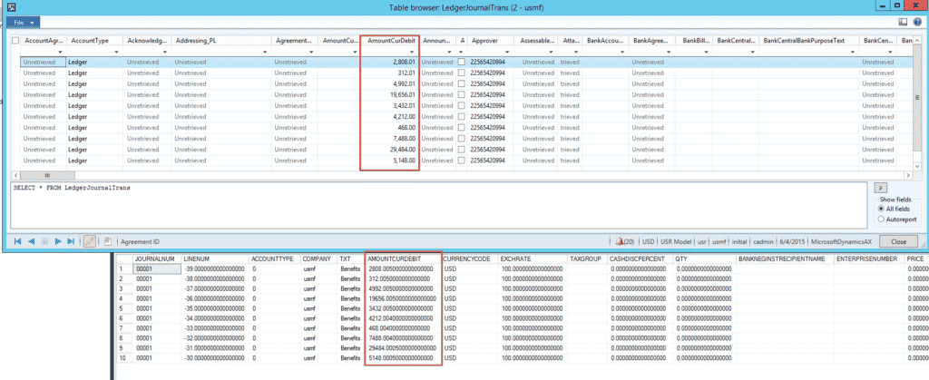Viewport: 929px width, 380px height.
Task: Tick the checkbox in the 312.01 row
Action: pyautogui.click(x=462, y=73)
